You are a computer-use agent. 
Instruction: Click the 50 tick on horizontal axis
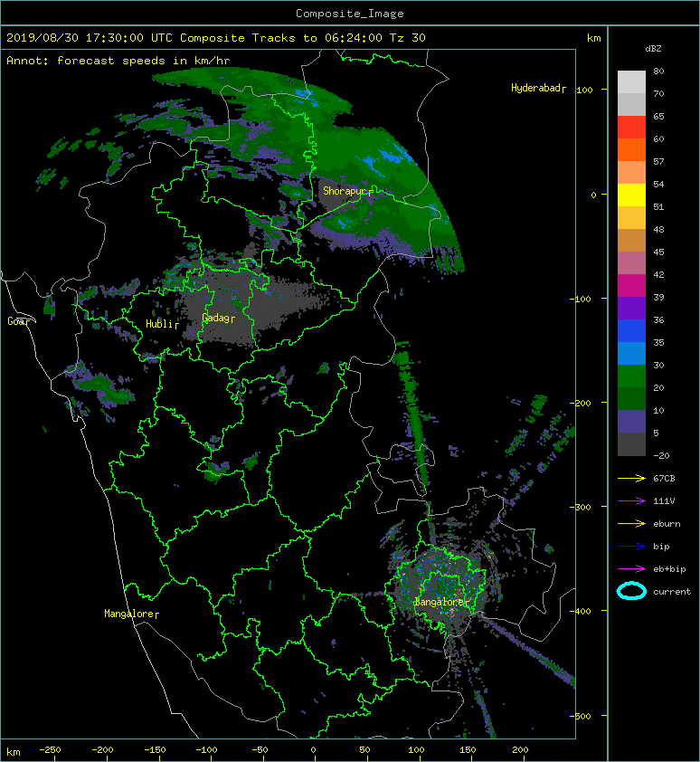tap(364, 750)
